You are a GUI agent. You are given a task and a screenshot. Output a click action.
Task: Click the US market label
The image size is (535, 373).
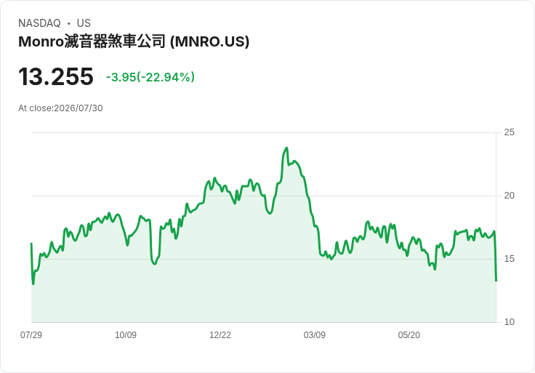click(x=84, y=23)
